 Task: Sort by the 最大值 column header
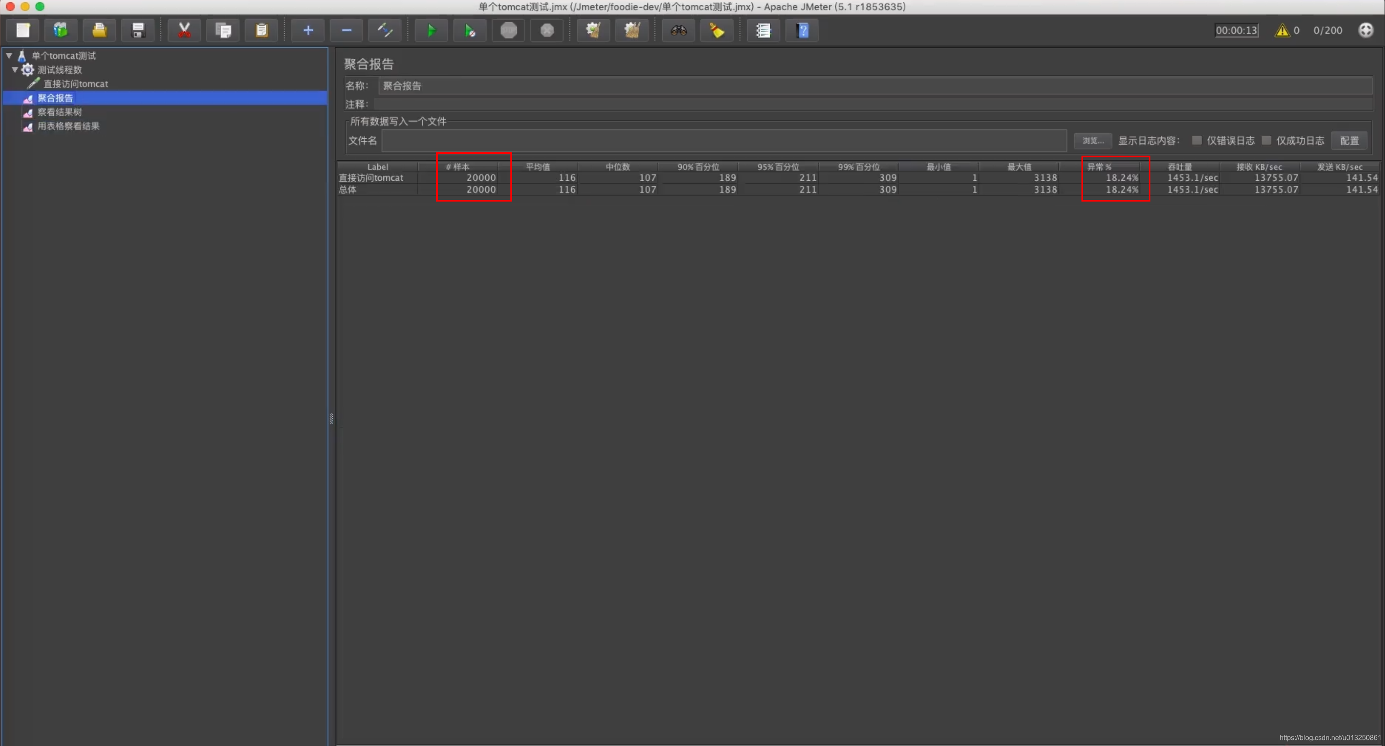(1019, 166)
